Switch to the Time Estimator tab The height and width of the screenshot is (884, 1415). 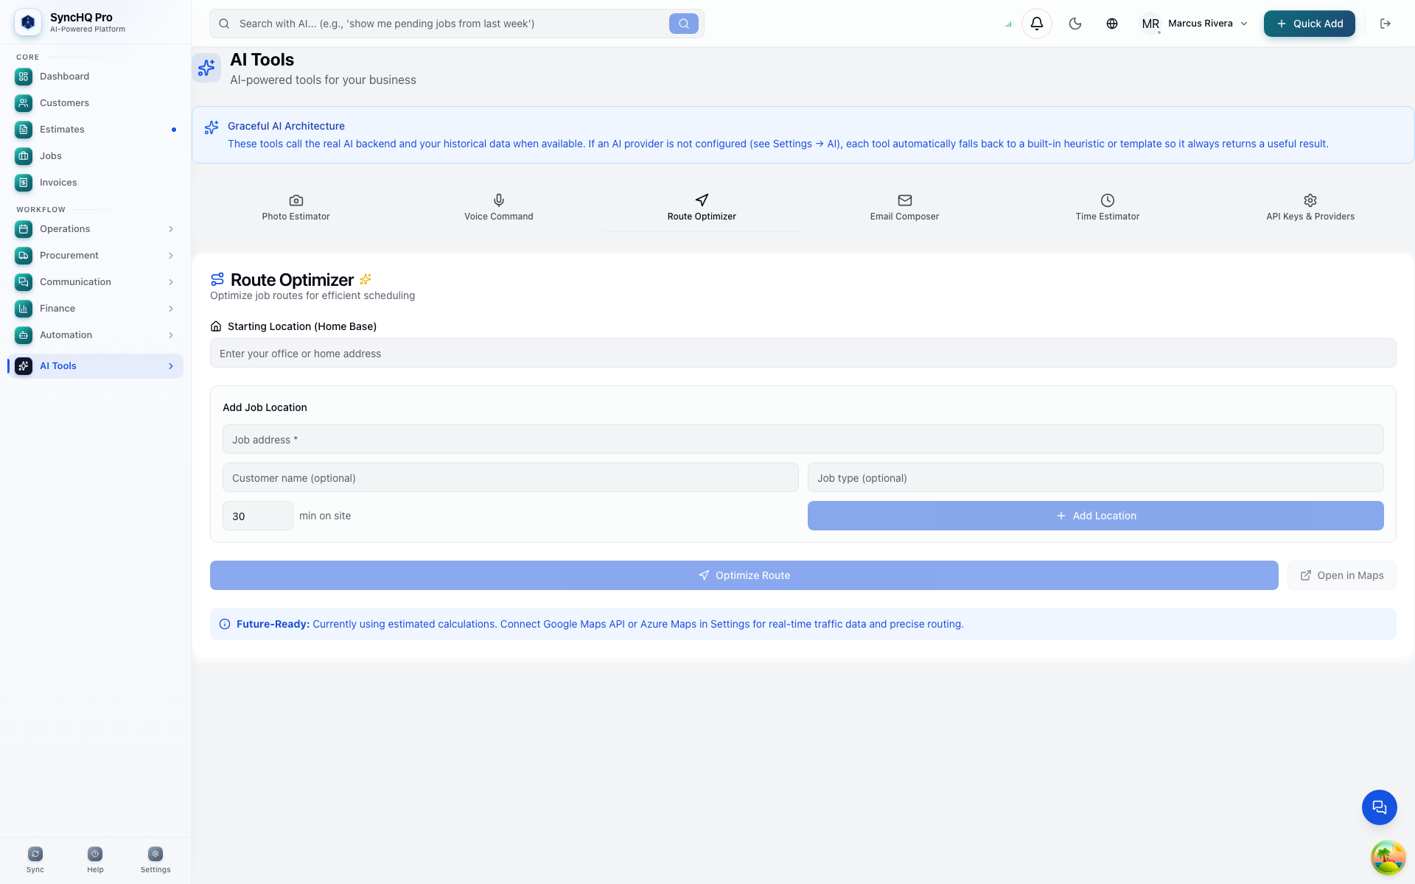pyautogui.click(x=1107, y=208)
